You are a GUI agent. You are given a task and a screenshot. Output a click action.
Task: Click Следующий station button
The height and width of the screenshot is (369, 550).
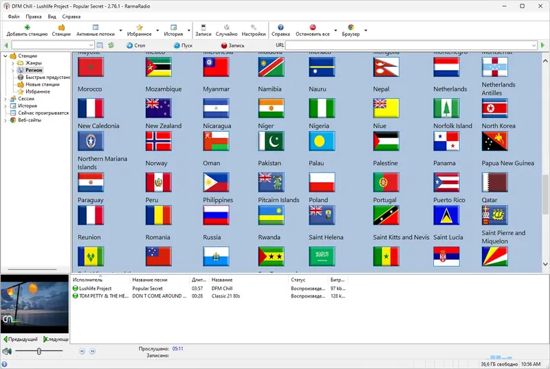pyautogui.click(x=56, y=339)
